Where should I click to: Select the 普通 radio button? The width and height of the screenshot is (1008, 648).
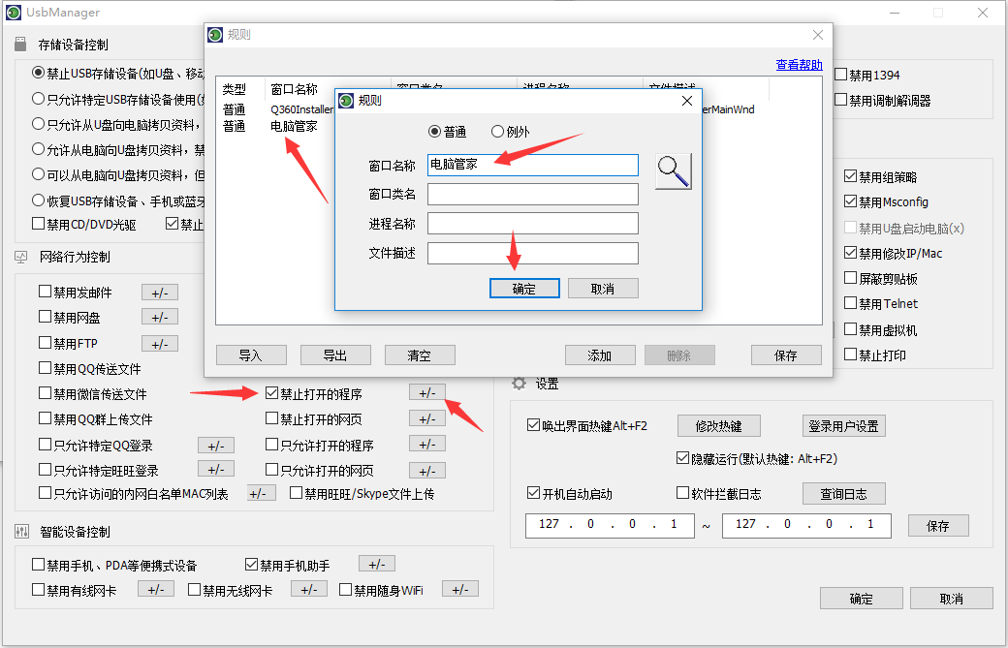(x=434, y=132)
